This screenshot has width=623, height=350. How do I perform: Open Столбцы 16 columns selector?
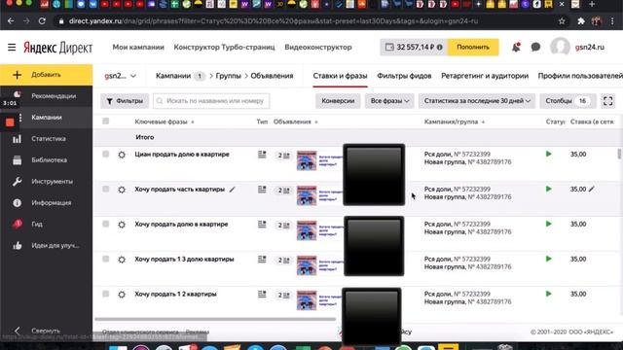(x=568, y=101)
